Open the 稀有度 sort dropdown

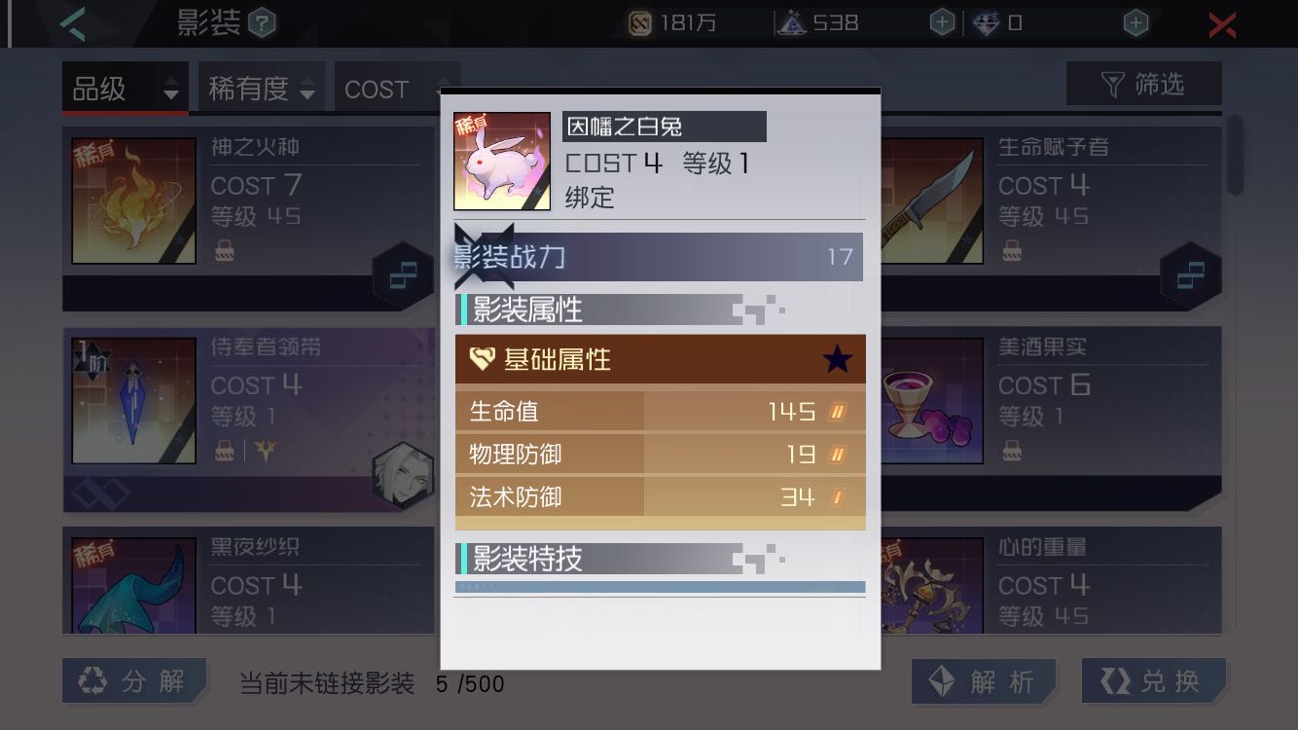coord(262,89)
